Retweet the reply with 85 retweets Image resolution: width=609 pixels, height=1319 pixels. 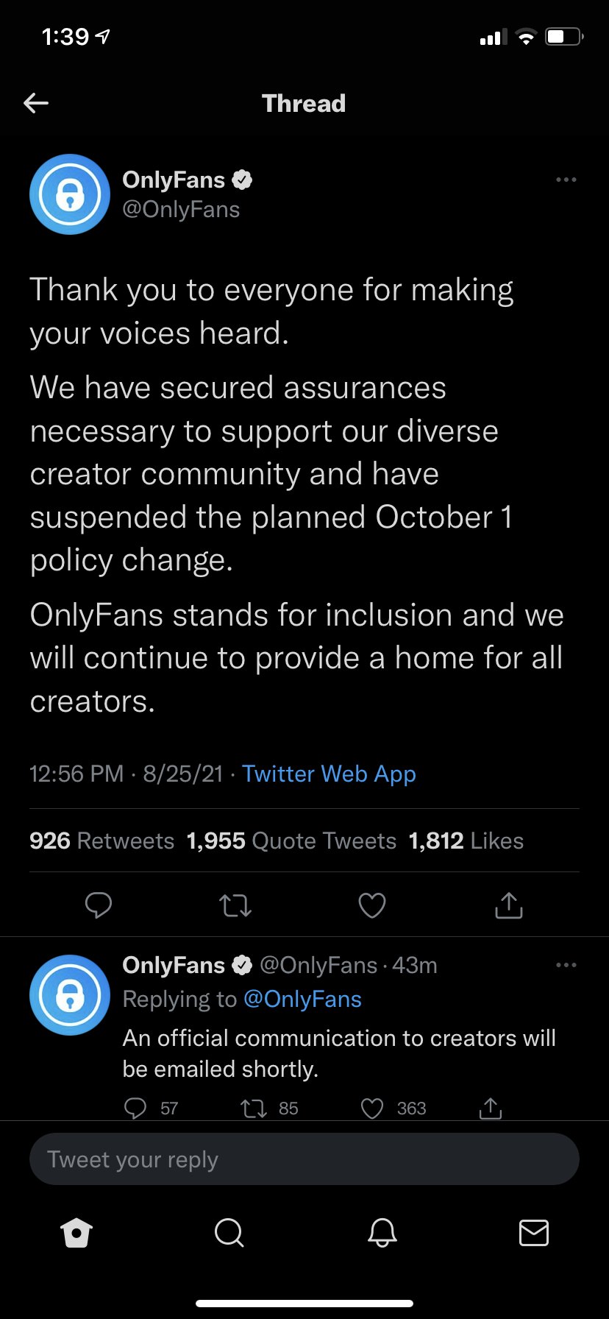[254, 1108]
